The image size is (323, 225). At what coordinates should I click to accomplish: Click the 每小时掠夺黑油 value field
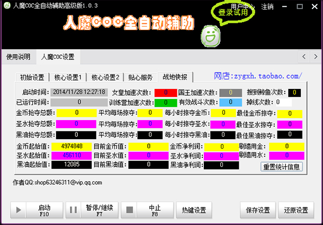point(223,135)
